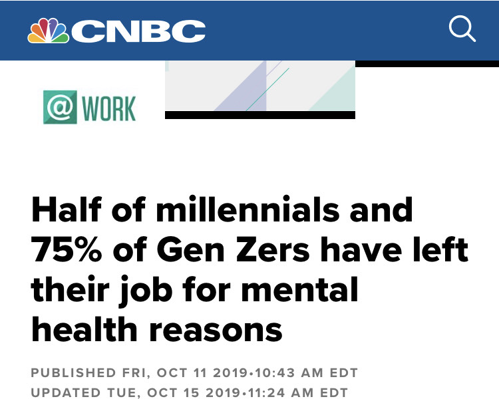
Task: Click the '11:24 AM EDT' update time
Action: pos(297,393)
